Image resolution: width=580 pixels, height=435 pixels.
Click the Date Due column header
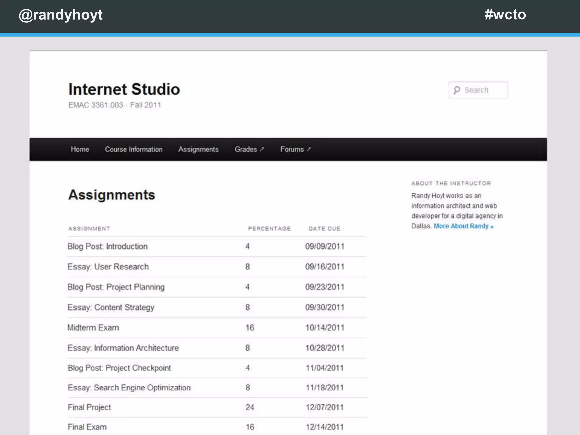pos(324,229)
